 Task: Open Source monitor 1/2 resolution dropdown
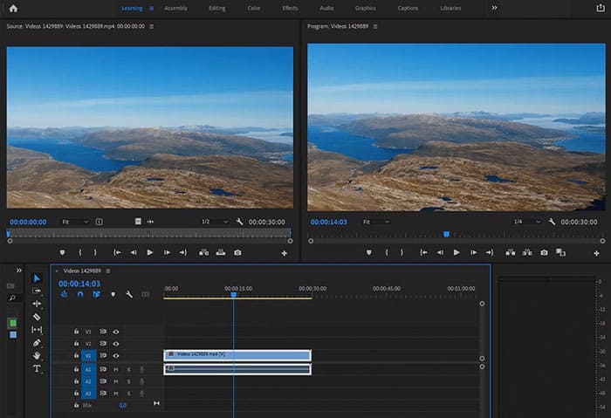(x=214, y=222)
